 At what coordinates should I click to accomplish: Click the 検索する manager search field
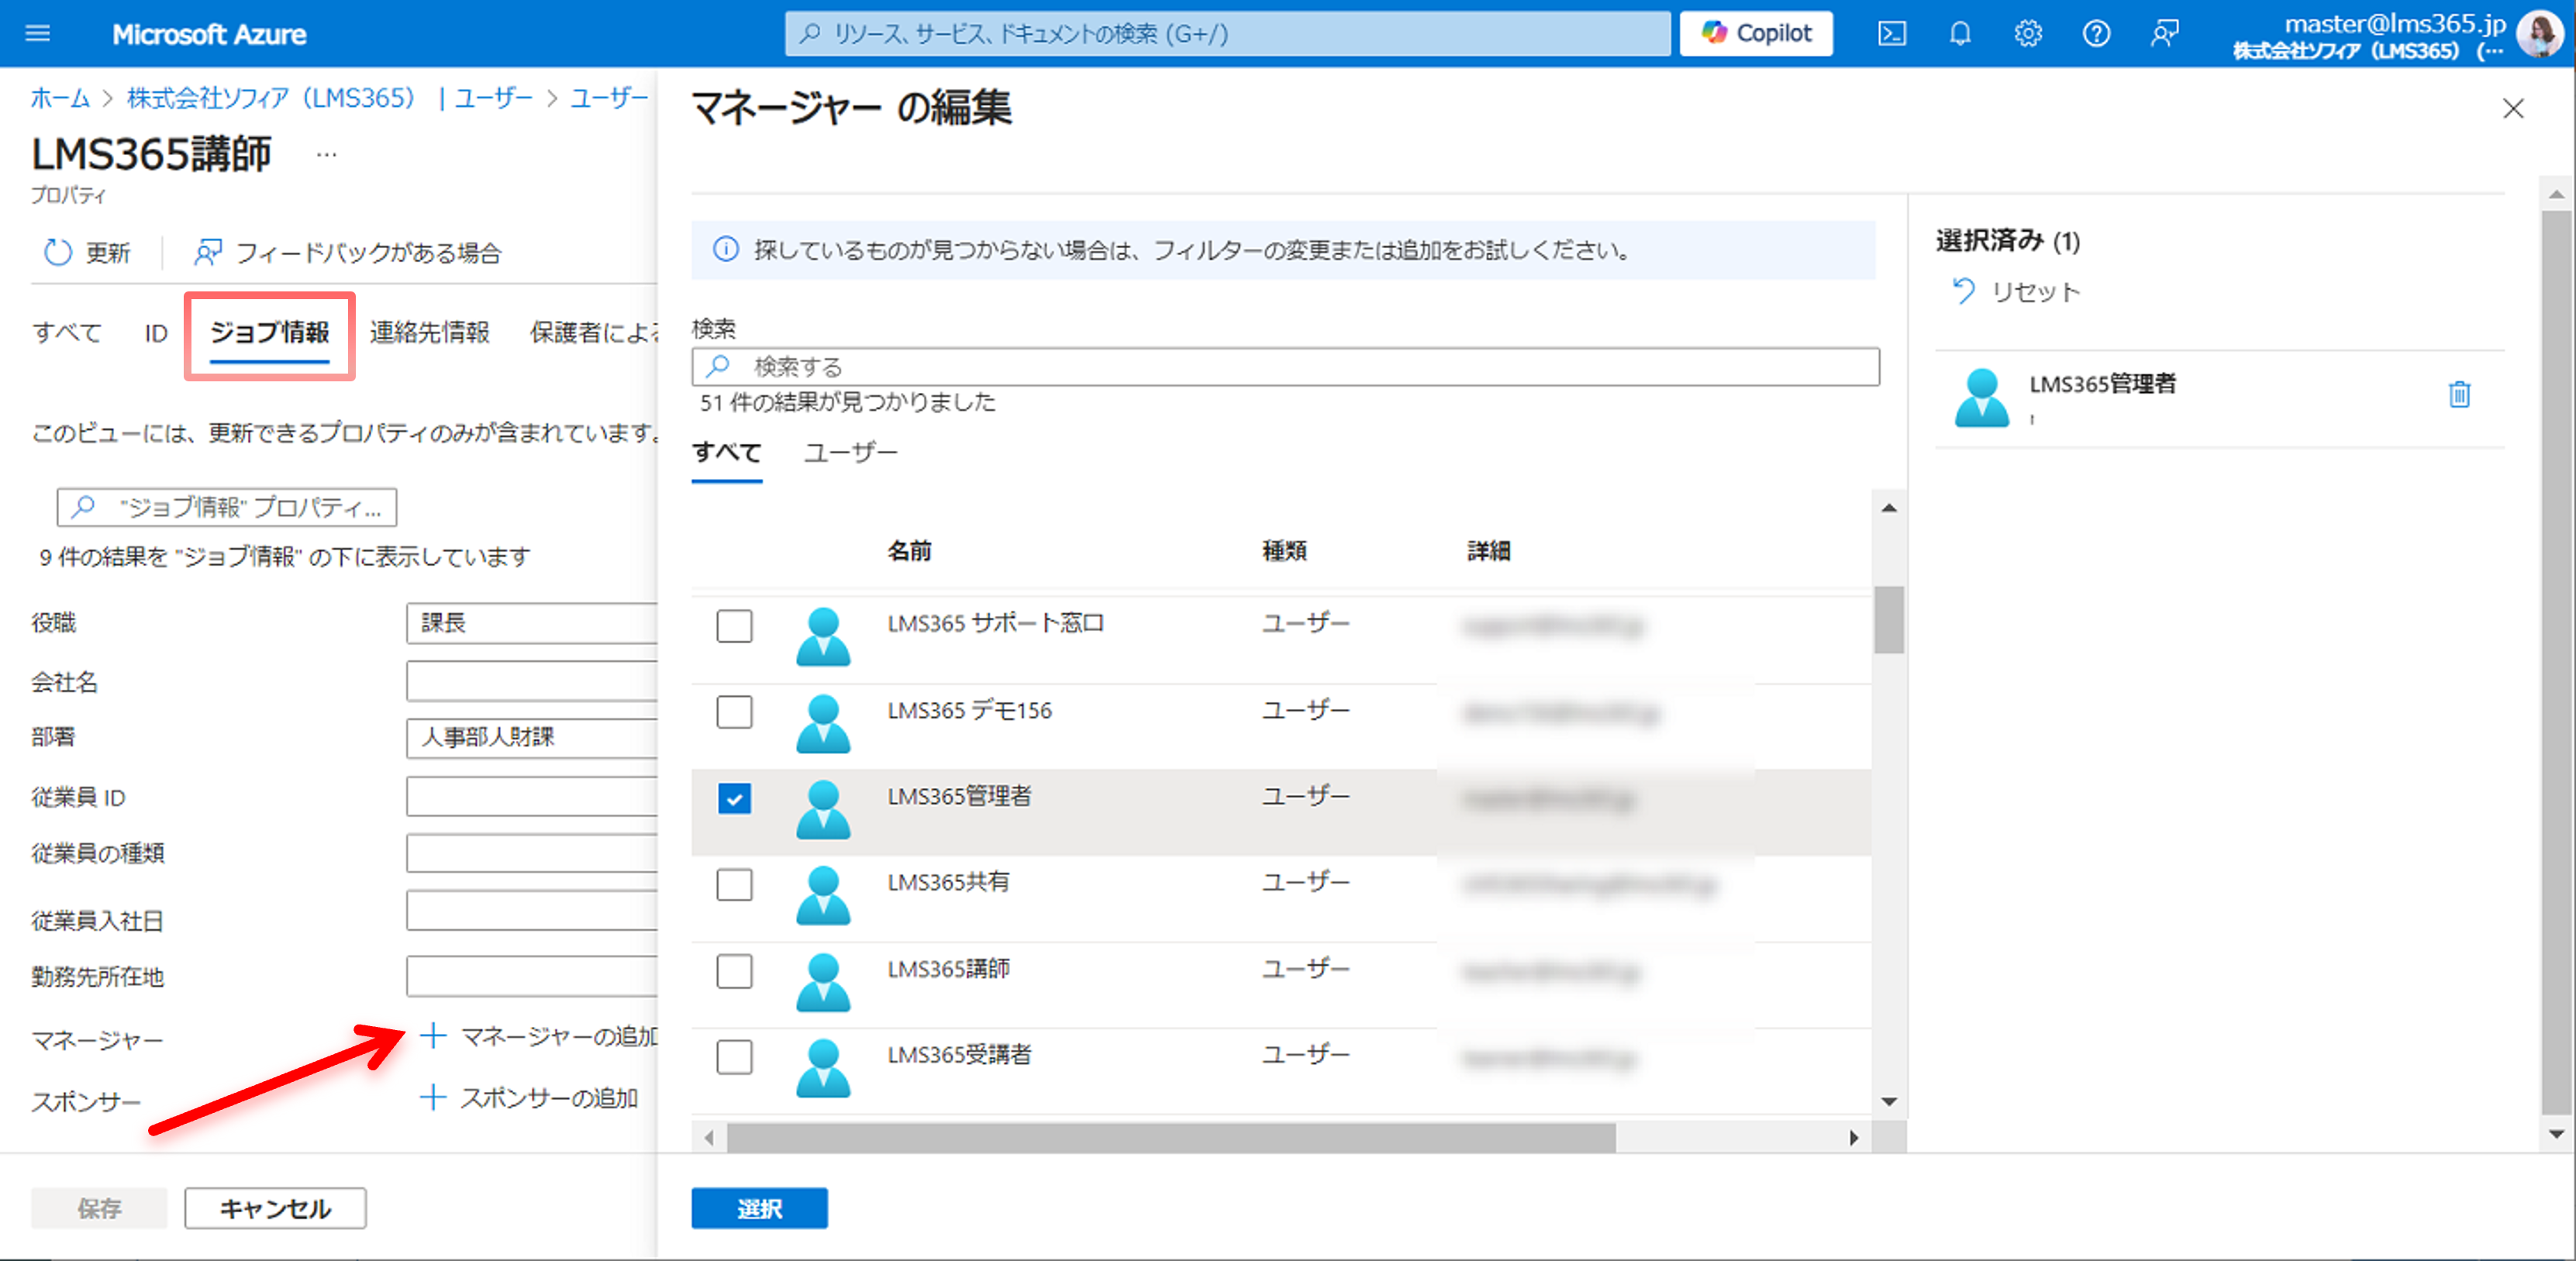(x=1285, y=366)
